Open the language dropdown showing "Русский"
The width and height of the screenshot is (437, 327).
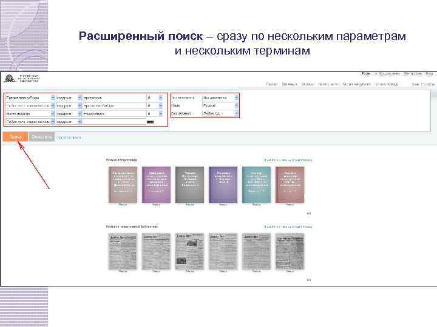point(220,105)
